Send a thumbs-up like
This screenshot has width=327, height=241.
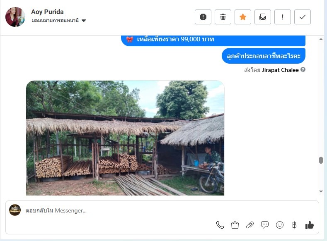[x=309, y=225]
